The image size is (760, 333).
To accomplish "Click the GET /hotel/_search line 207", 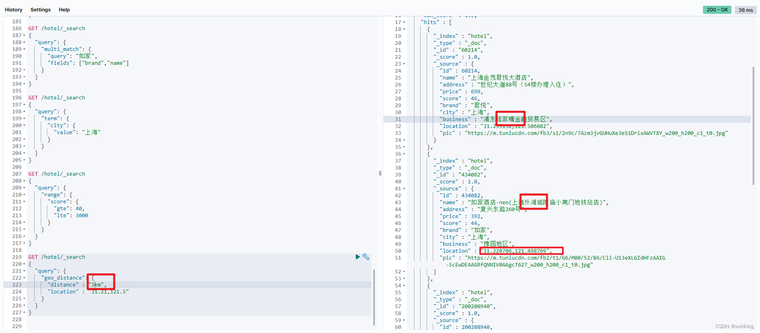I will [x=57, y=174].
